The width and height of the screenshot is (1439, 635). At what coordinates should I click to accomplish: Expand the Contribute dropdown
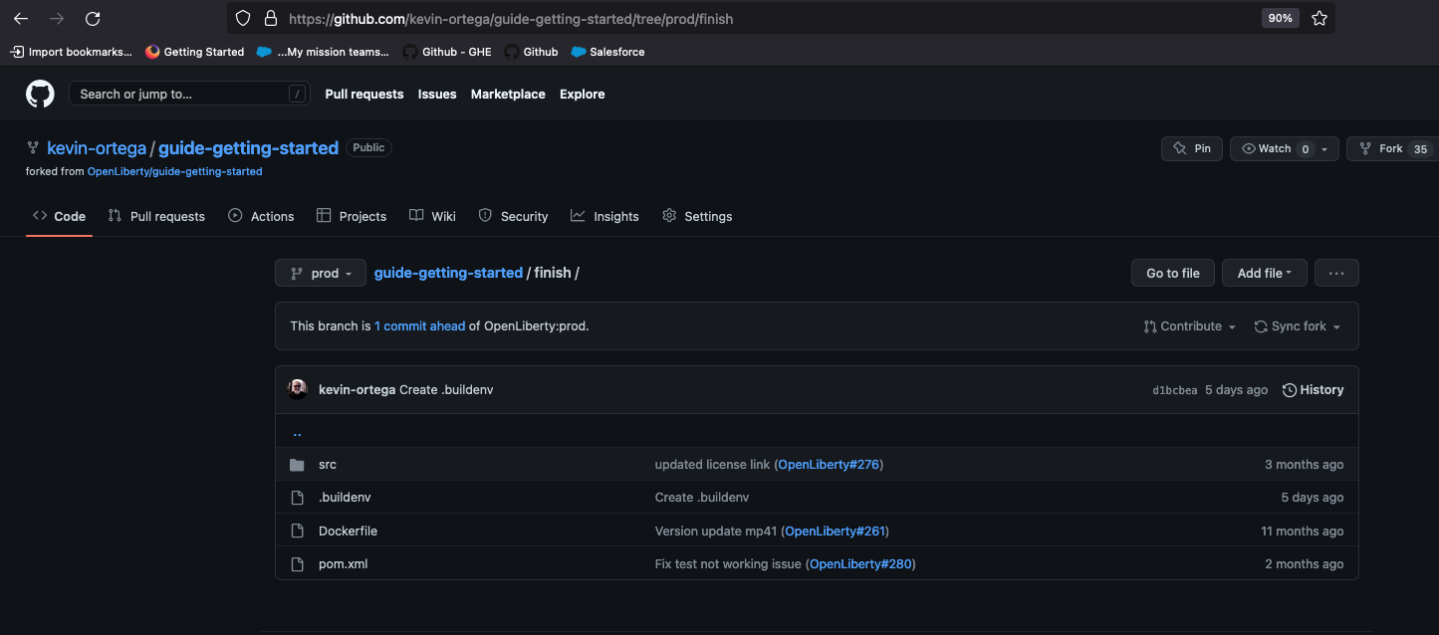pos(1190,326)
